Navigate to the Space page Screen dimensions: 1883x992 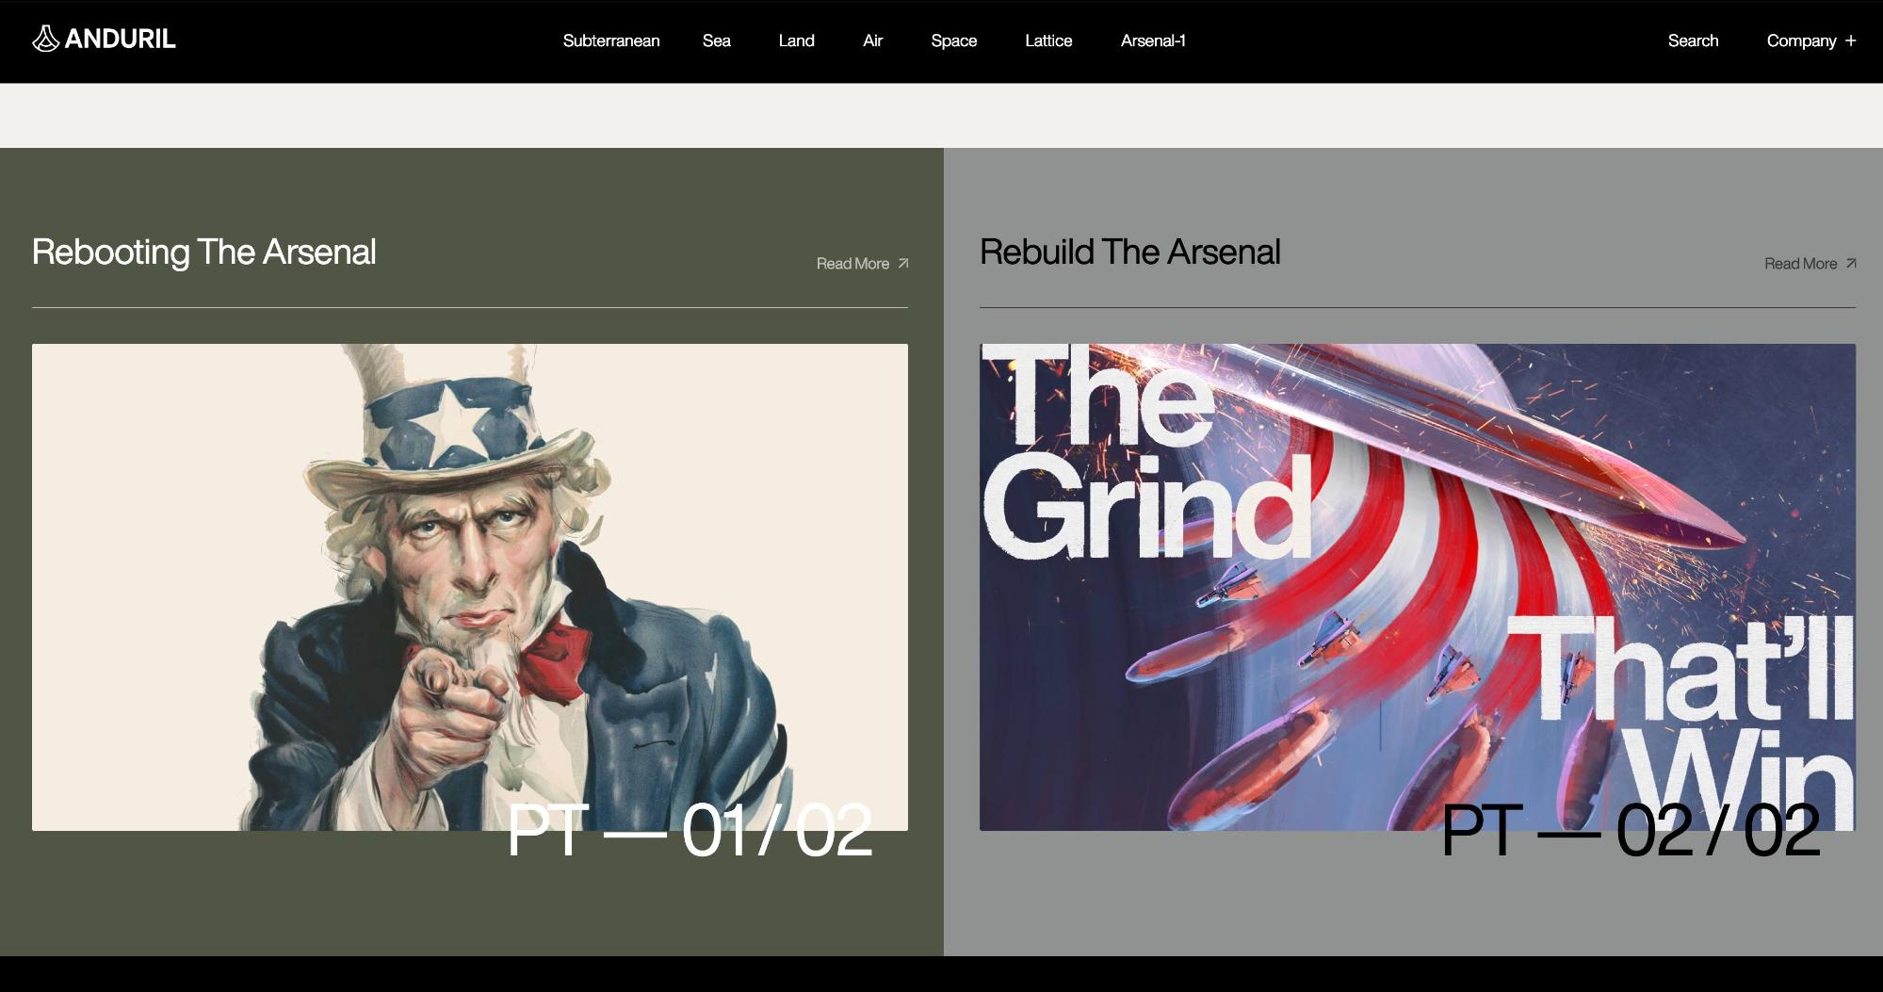pyautogui.click(x=953, y=41)
